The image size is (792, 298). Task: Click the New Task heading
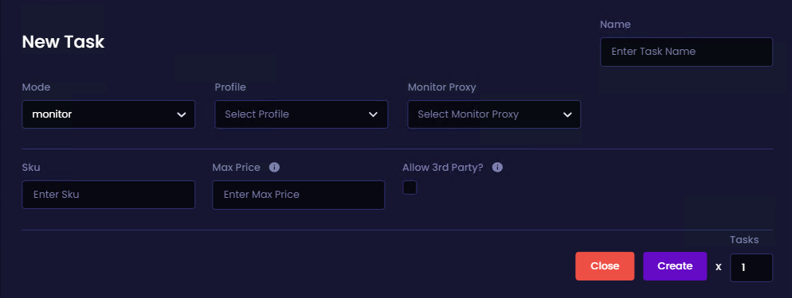click(x=63, y=42)
